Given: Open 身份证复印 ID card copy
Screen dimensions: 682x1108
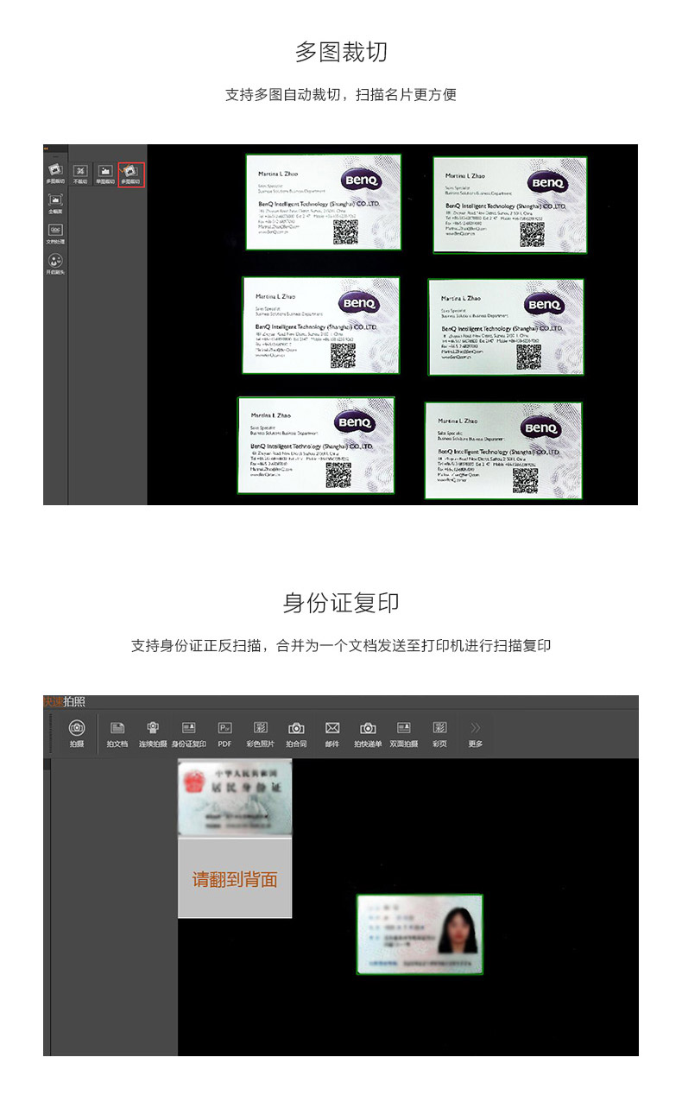Looking at the screenshot, I should (x=188, y=733).
